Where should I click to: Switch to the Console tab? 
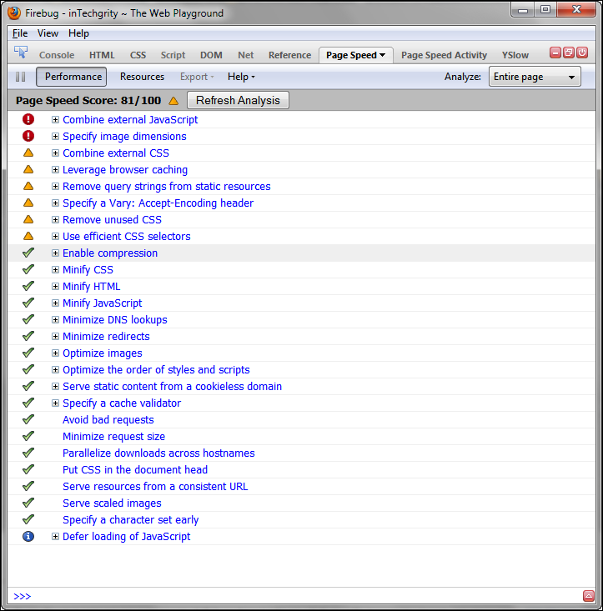(57, 55)
